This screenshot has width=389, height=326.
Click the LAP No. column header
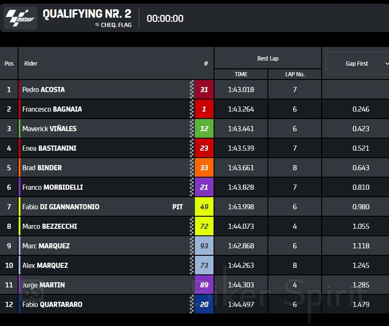pyautogui.click(x=295, y=74)
